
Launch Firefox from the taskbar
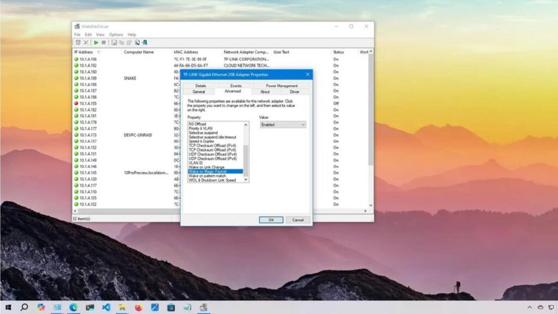[x=138, y=307]
